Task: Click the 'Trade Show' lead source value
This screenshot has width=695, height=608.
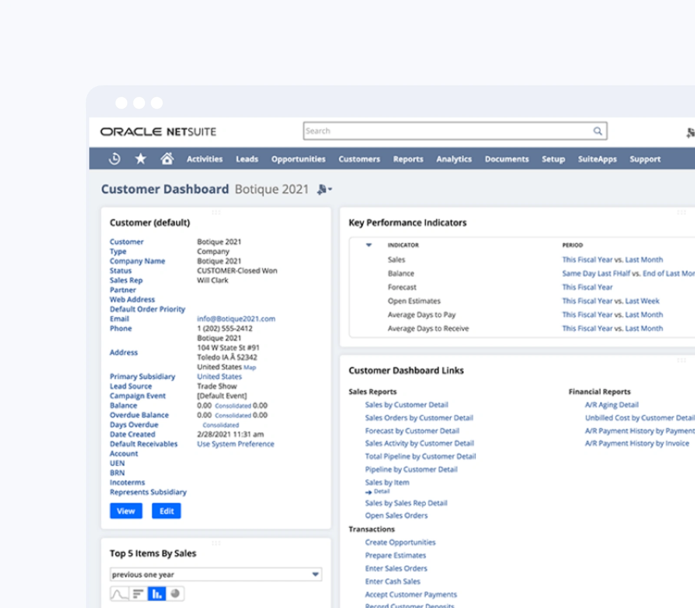Action: (217, 386)
